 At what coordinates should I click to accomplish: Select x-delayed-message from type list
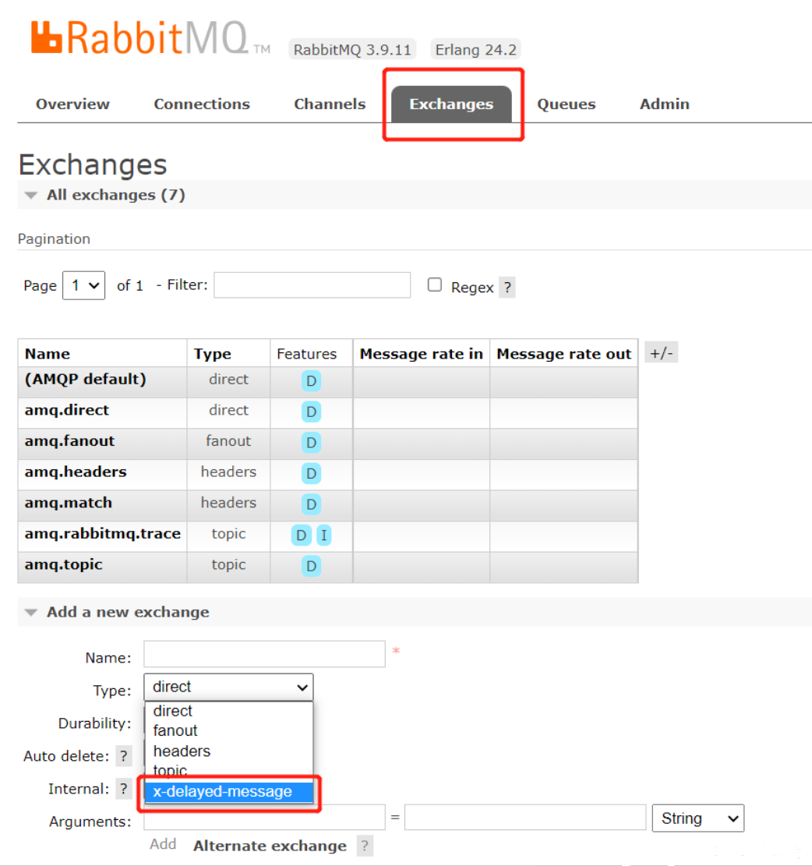coord(223,792)
